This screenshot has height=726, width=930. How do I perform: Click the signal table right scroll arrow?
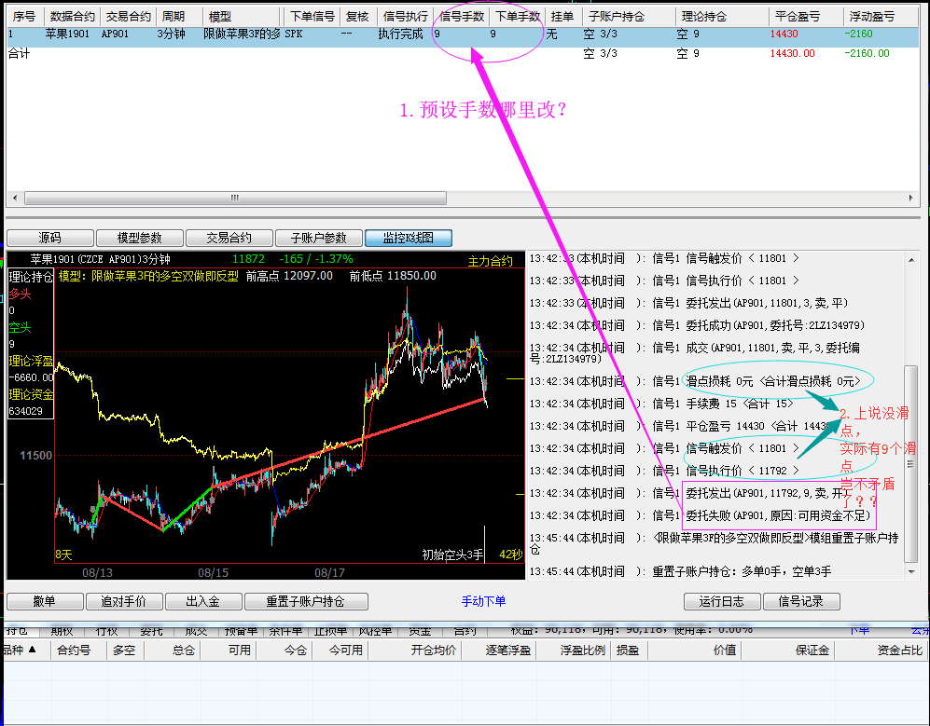tap(911, 199)
